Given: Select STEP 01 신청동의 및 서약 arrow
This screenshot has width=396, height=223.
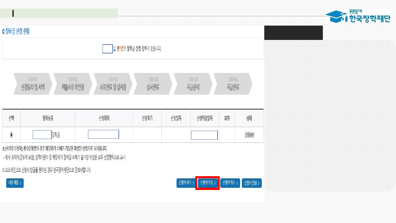Looking at the screenshot, I should [x=33, y=84].
